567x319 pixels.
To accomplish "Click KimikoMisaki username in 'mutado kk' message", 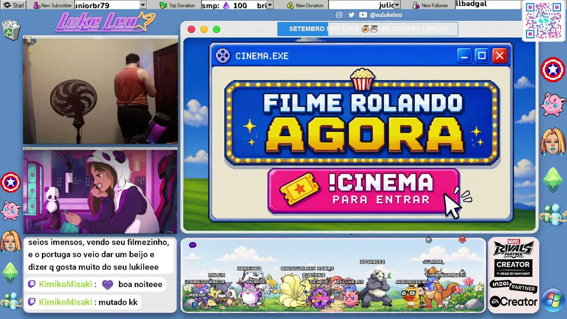I will [66, 303].
